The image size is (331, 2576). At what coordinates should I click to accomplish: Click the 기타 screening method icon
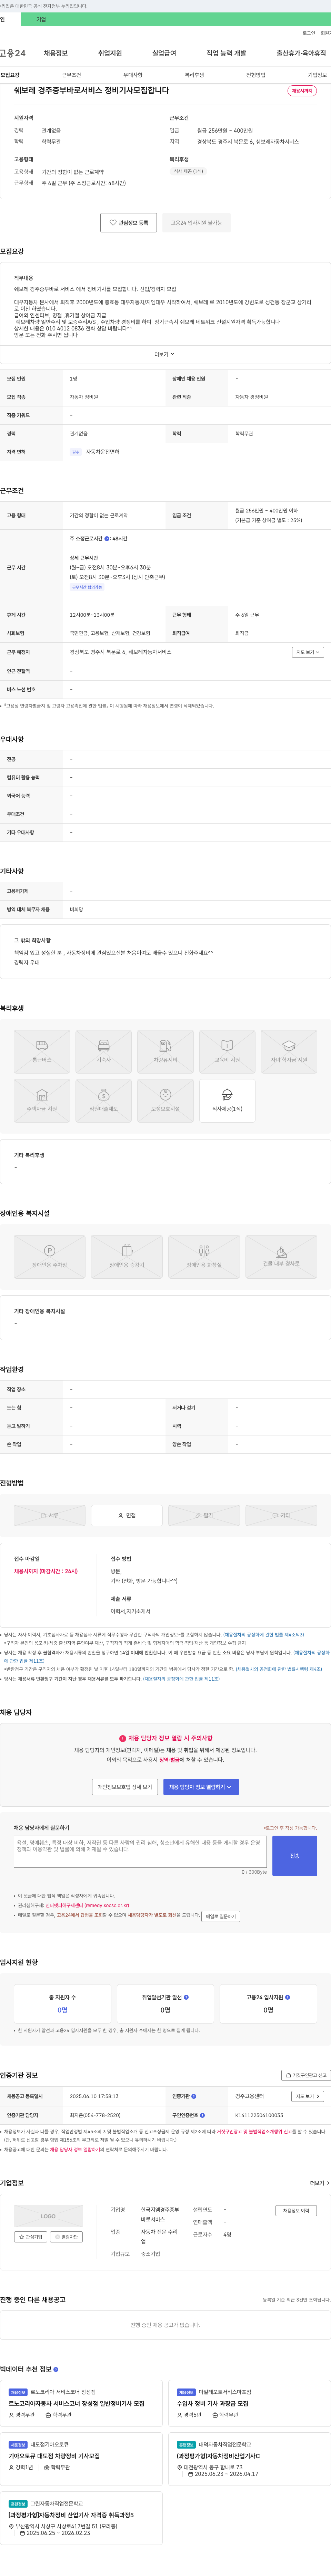(281, 1515)
